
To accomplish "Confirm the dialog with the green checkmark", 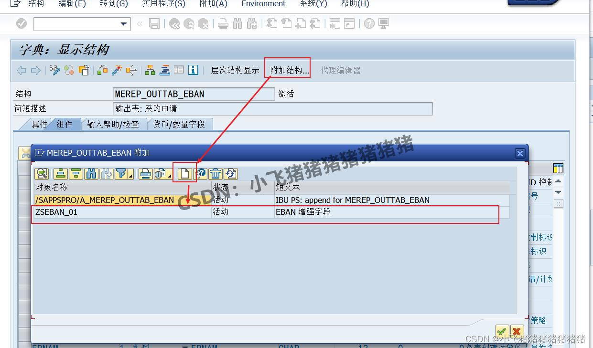I will (502, 331).
